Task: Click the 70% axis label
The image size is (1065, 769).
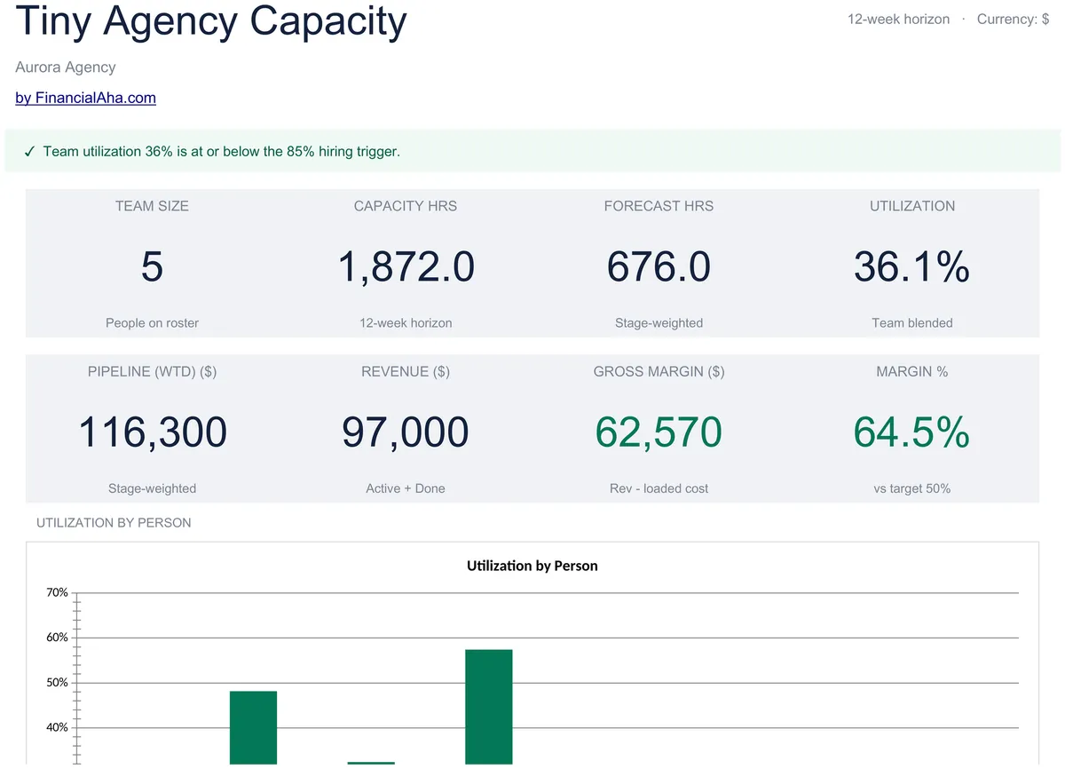Action: (58, 592)
